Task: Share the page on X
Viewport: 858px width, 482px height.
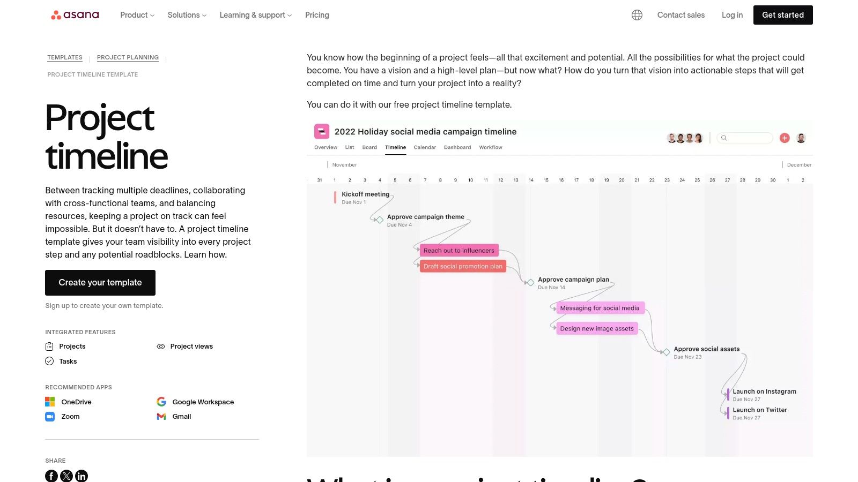Action: [66, 476]
